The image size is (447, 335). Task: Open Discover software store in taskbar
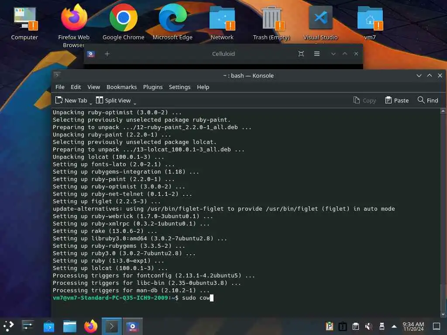[x=49, y=326]
